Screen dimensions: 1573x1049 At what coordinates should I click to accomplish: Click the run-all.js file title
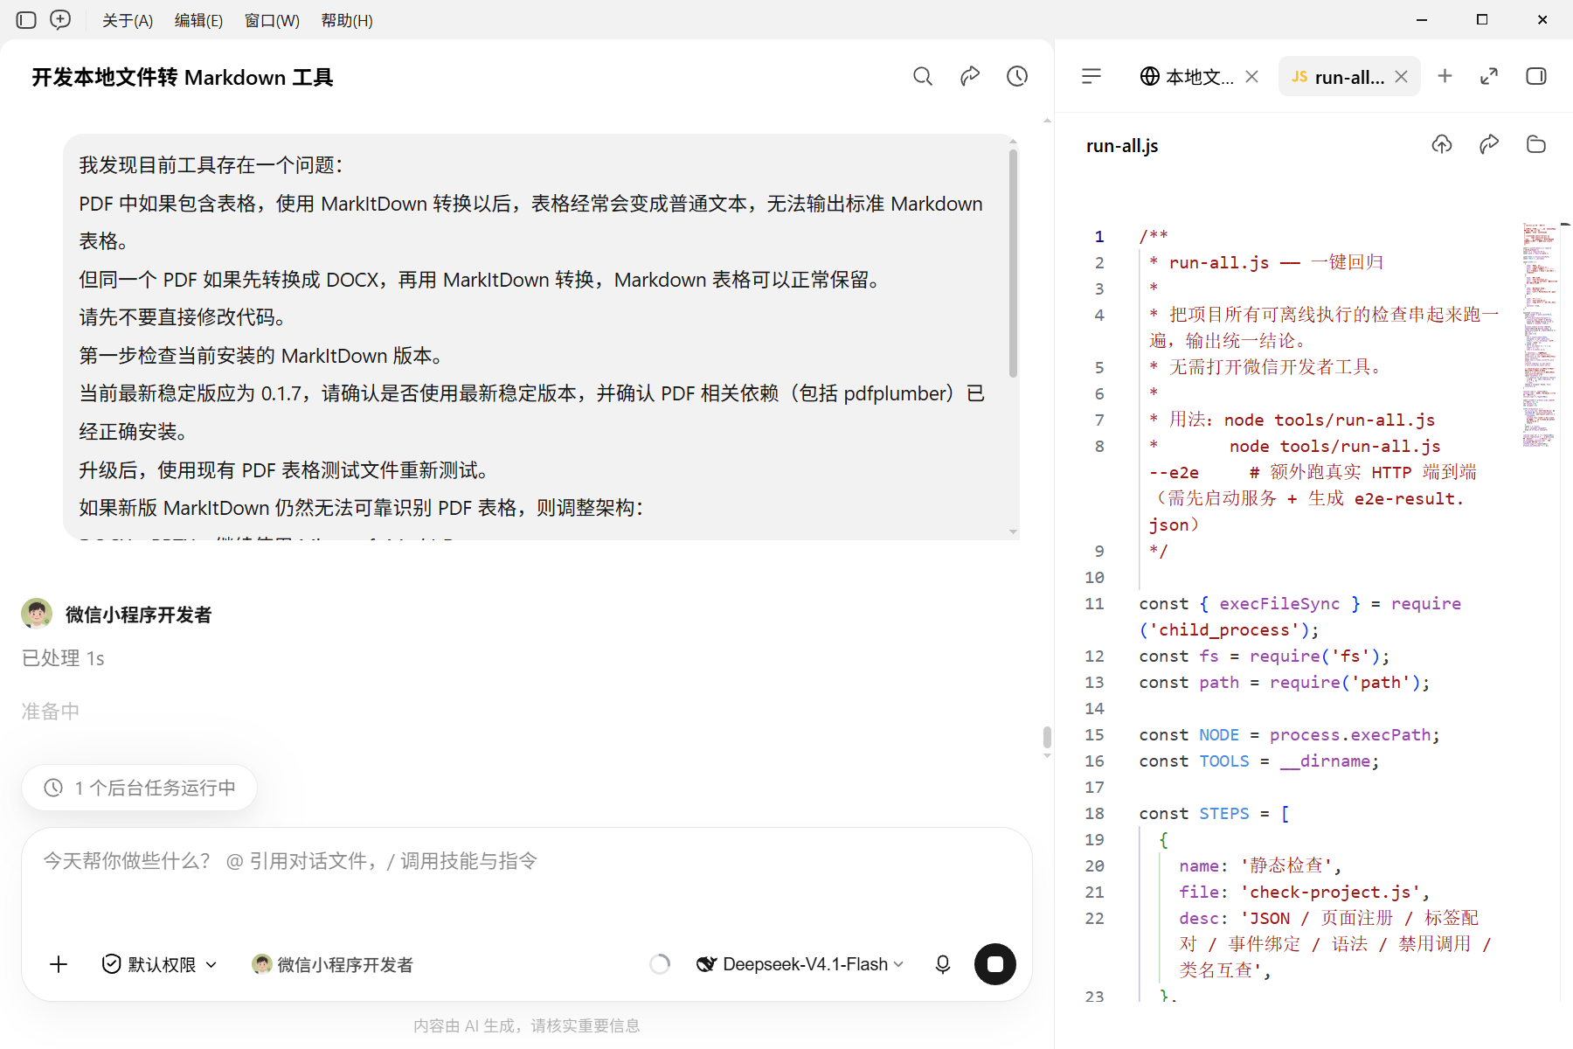point(1122,146)
